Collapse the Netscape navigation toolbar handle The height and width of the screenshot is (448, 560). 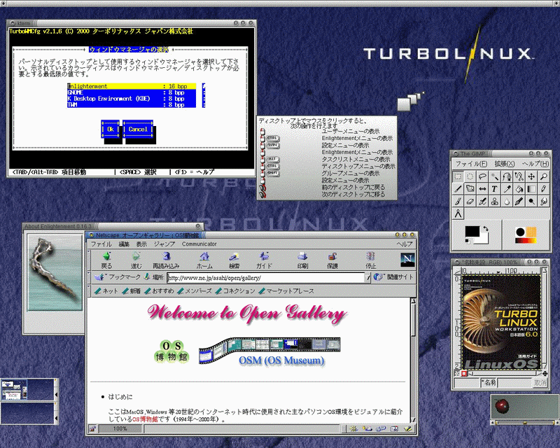coord(89,260)
